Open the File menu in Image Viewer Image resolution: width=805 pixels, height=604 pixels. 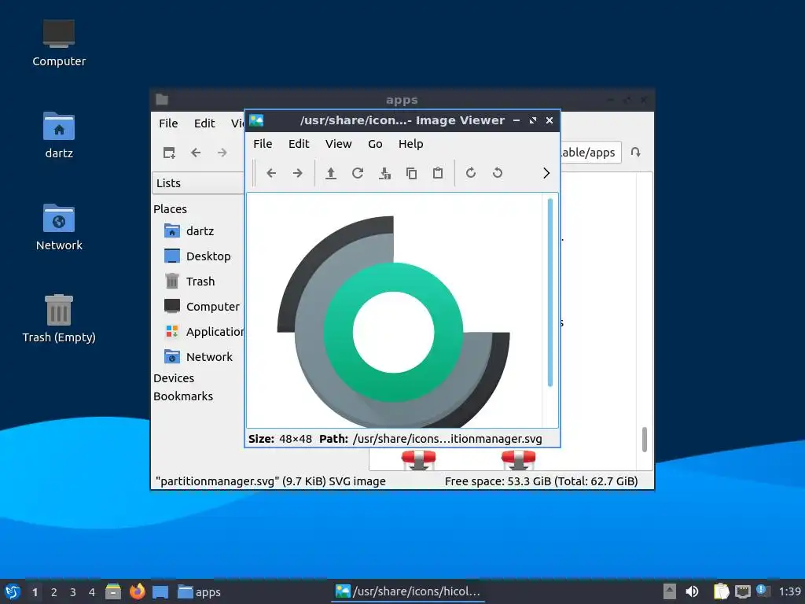click(263, 144)
